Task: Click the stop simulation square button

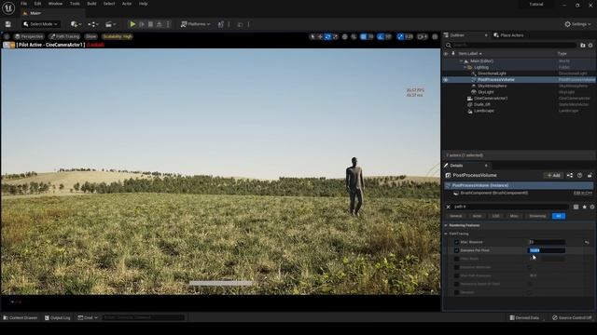Action: (151, 24)
